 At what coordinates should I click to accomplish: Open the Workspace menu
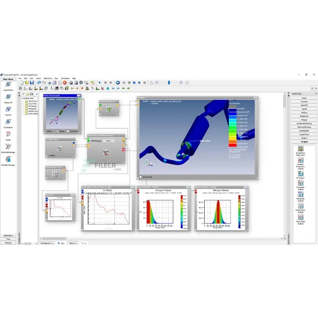(x=65, y=78)
